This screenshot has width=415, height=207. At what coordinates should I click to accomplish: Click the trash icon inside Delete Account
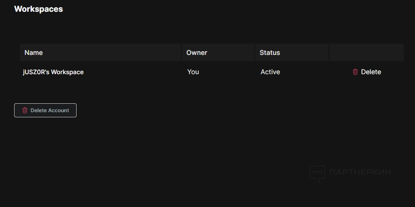25,111
